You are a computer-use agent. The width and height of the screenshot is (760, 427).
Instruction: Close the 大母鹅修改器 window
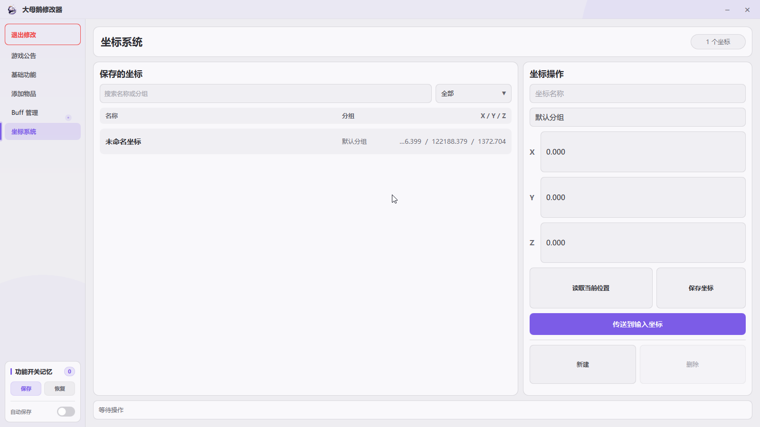pos(747,10)
